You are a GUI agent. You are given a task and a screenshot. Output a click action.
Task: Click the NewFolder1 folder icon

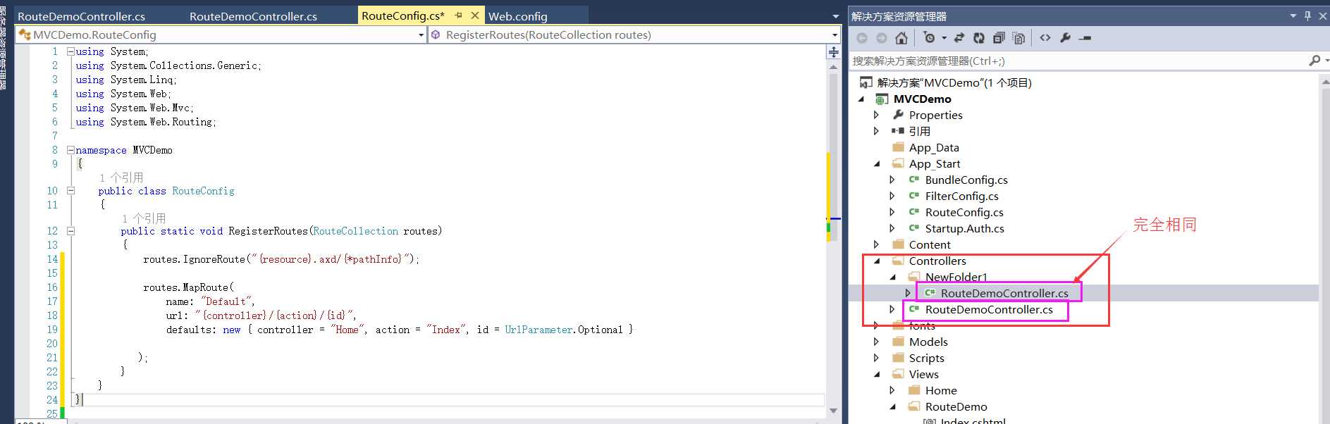(914, 277)
